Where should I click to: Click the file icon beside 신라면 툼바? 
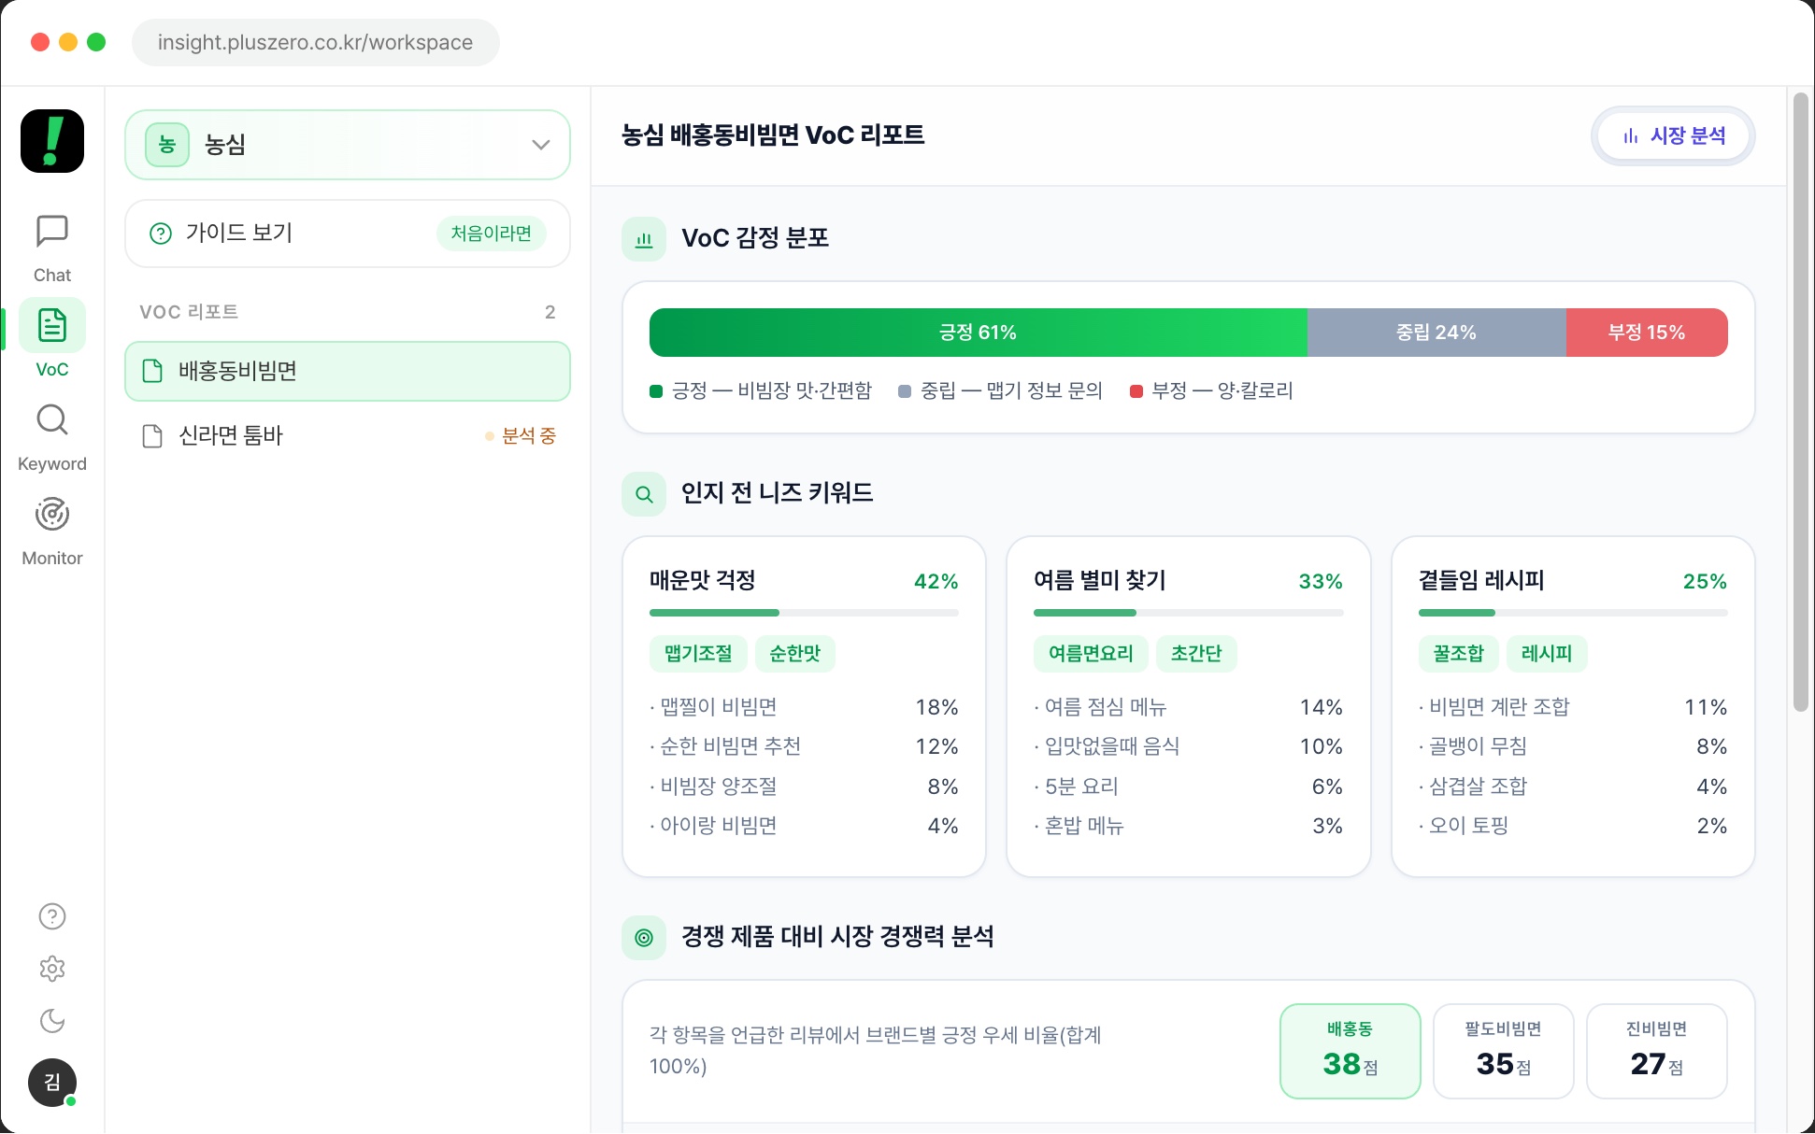pyautogui.click(x=152, y=436)
